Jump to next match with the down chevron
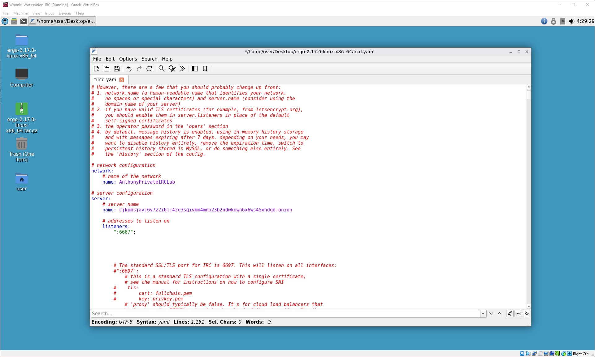595x357 pixels. pos(491,313)
